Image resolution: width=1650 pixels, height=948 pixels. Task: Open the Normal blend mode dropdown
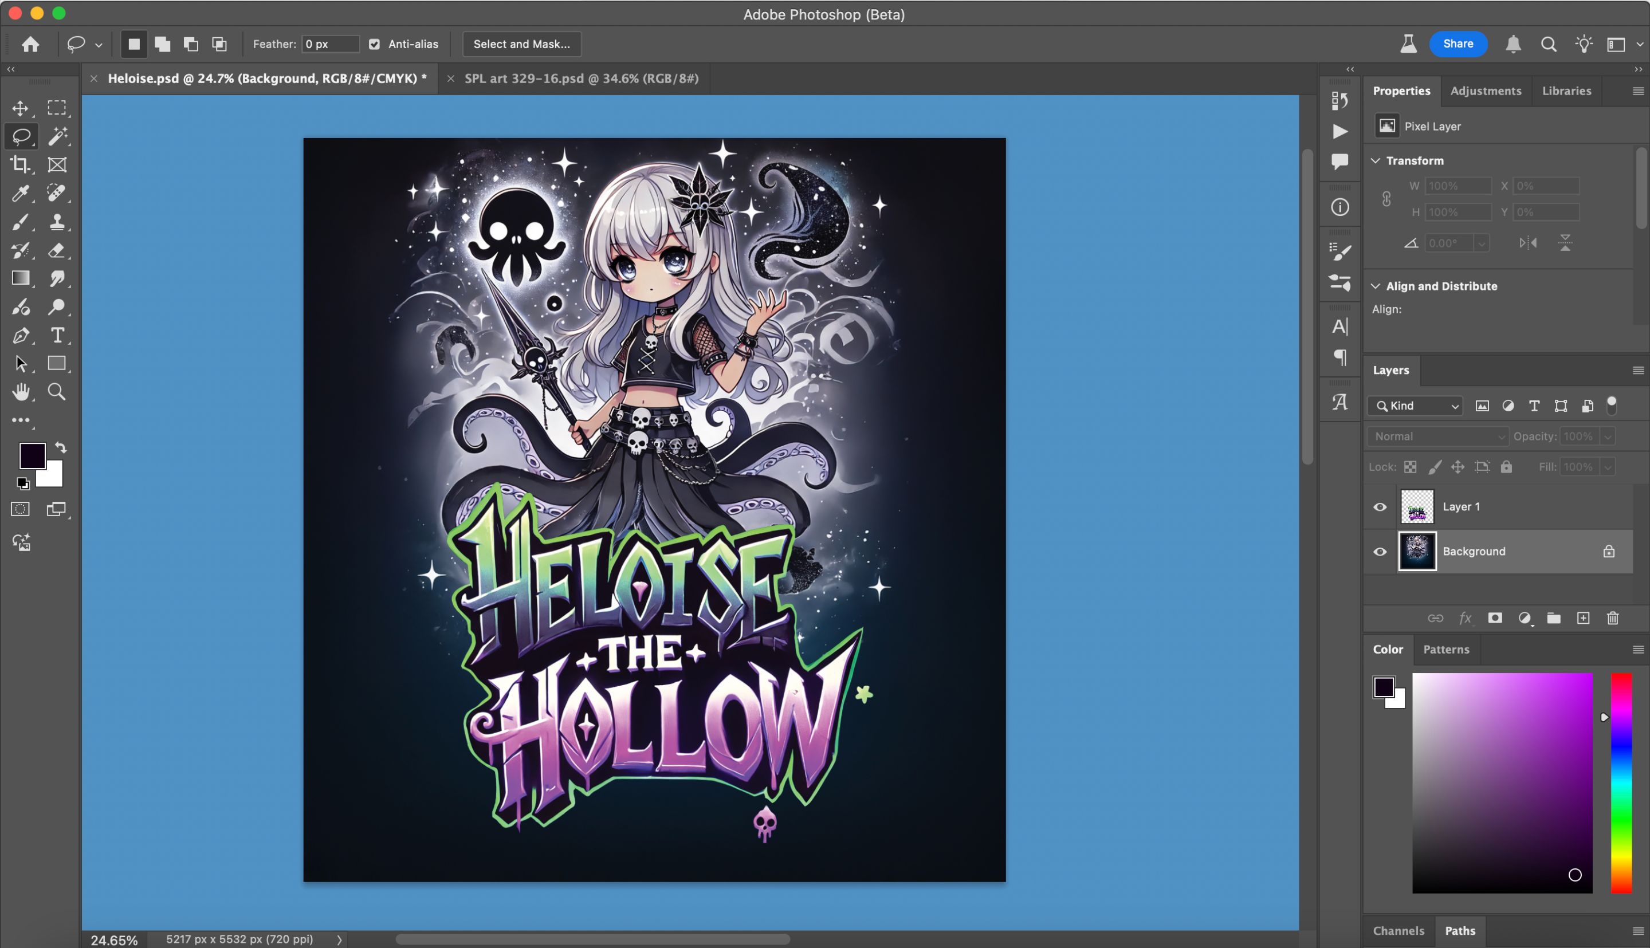1437,436
